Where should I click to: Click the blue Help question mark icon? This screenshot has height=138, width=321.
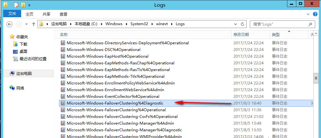pos(315,14)
